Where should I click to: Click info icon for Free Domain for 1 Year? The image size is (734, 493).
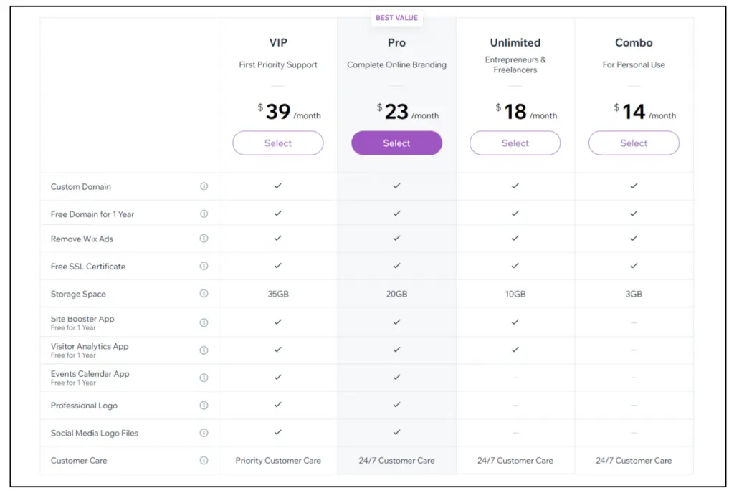click(x=204, y=214)
